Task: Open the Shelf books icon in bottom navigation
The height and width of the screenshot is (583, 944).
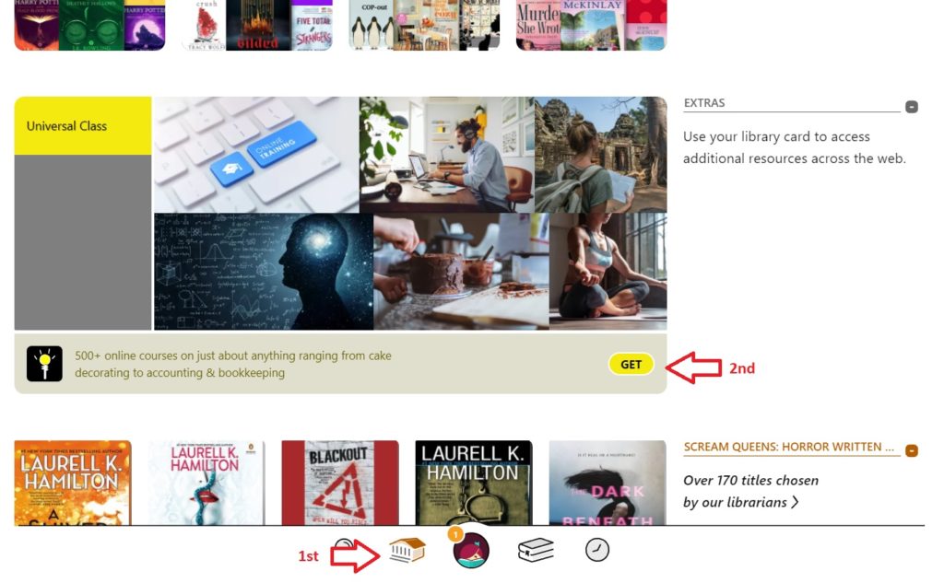Action: click(x=536, y=549)
